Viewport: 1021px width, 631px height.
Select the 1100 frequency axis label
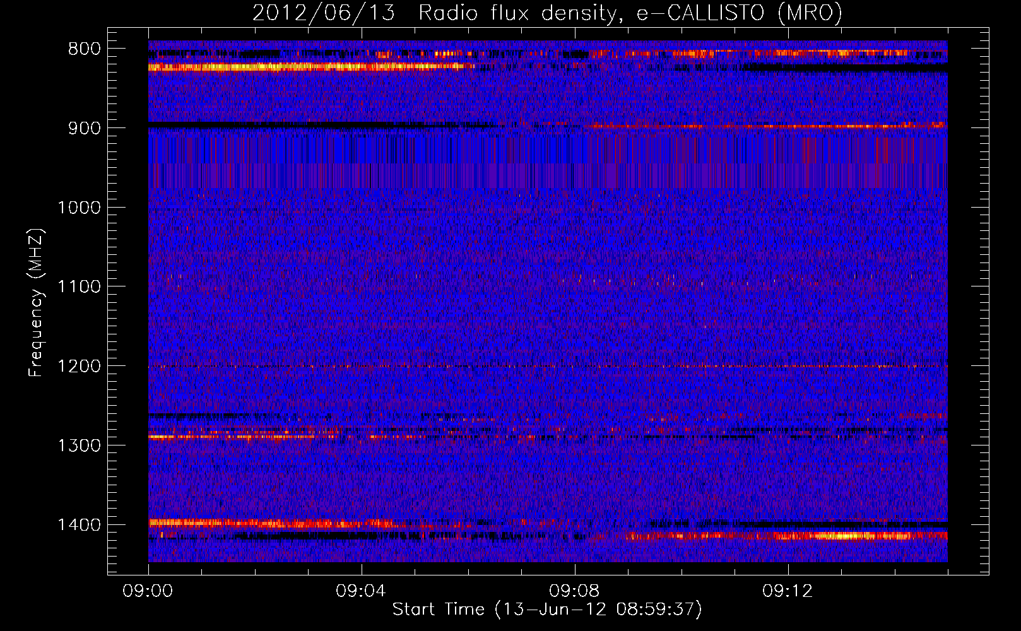point(79,287)
